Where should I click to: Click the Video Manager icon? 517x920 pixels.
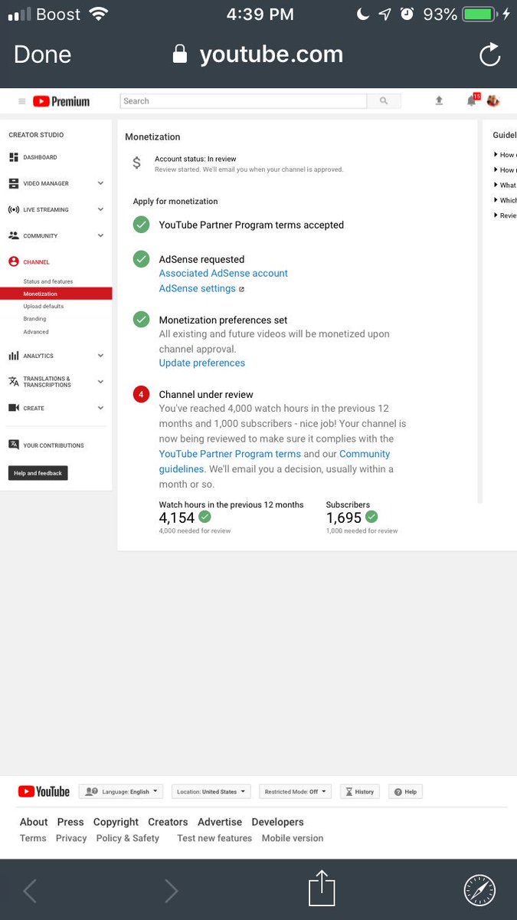[x=14, y=183]
